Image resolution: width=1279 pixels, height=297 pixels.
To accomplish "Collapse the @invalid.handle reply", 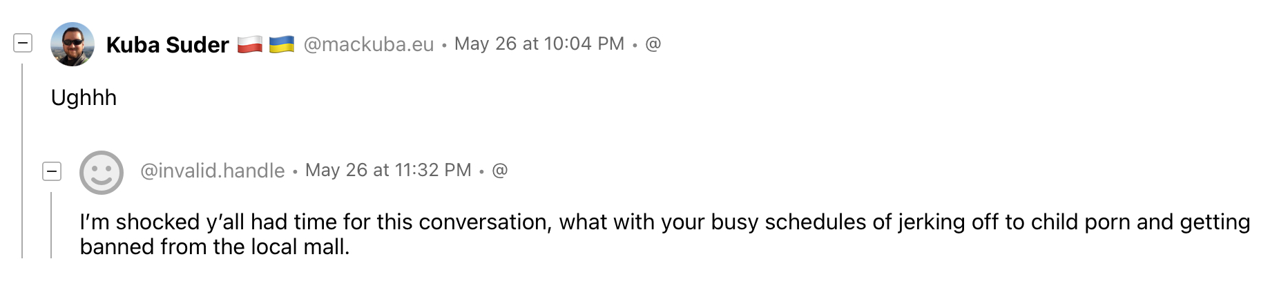I will tap(52, 171).
